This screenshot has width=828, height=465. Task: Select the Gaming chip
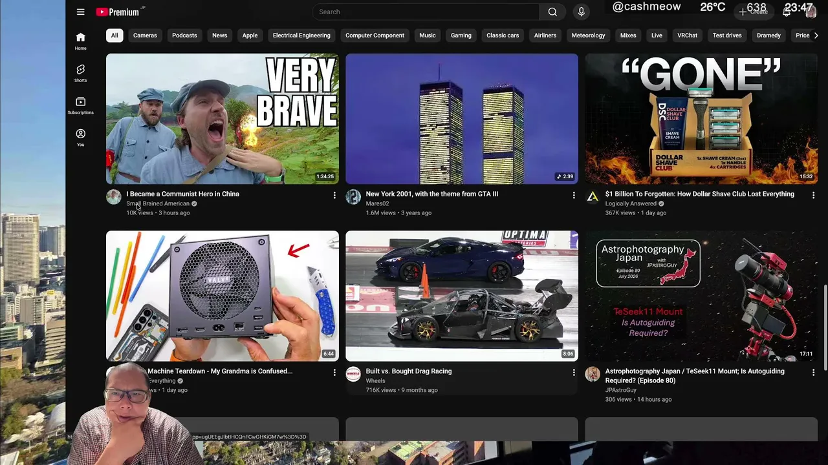pyautogui.click(x=461, y=36)
